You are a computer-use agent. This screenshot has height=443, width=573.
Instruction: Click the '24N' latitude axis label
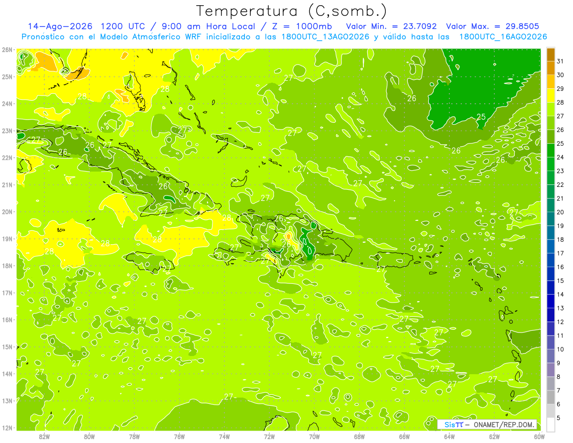pos(7,104)
